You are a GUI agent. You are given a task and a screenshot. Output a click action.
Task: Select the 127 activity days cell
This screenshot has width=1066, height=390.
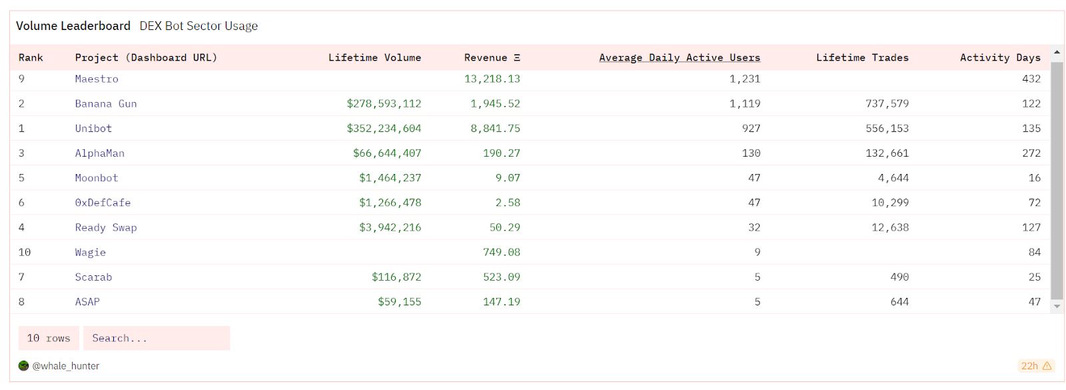pyautogui.click(x=1031, y=227)
